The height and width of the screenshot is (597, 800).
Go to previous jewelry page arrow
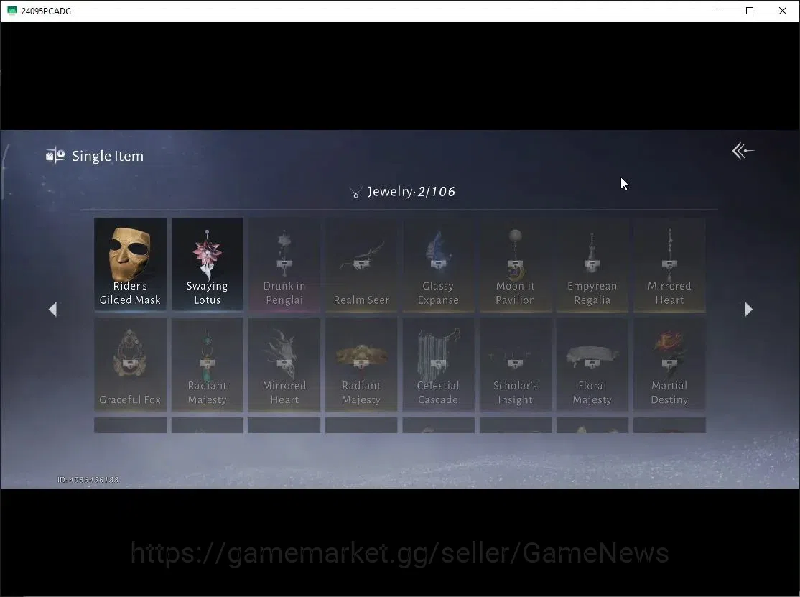(x=52, y=309)
